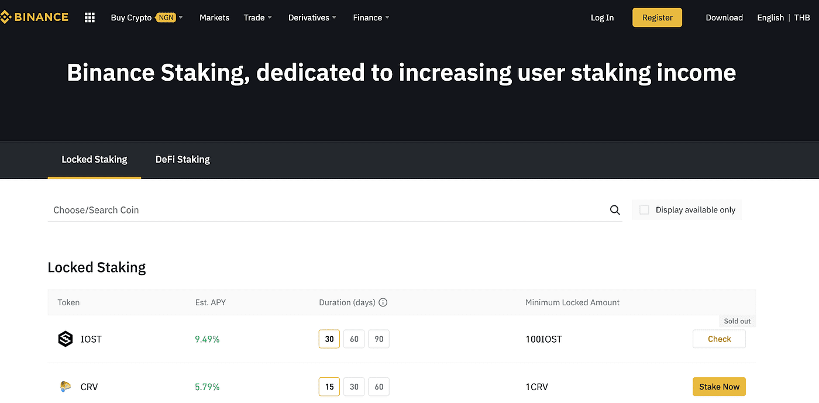
Task: Click Check button for IOST
Action: [719, 339]
